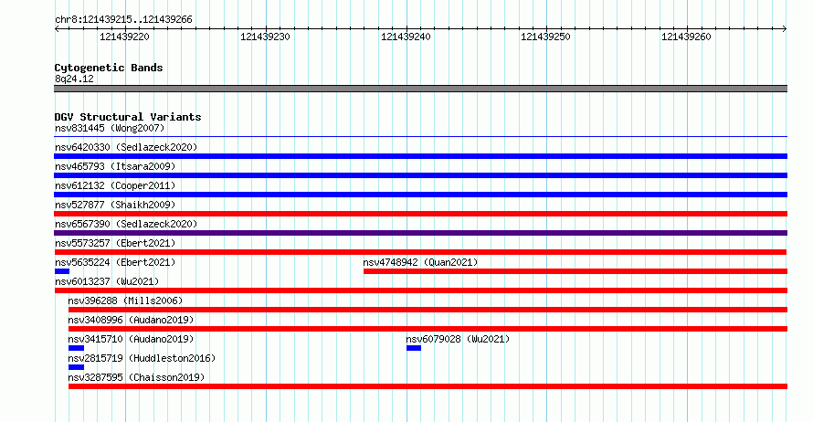Click nsv5635224 (Ebert2021) label
The image size is (813, 422).
pos(115,262)
